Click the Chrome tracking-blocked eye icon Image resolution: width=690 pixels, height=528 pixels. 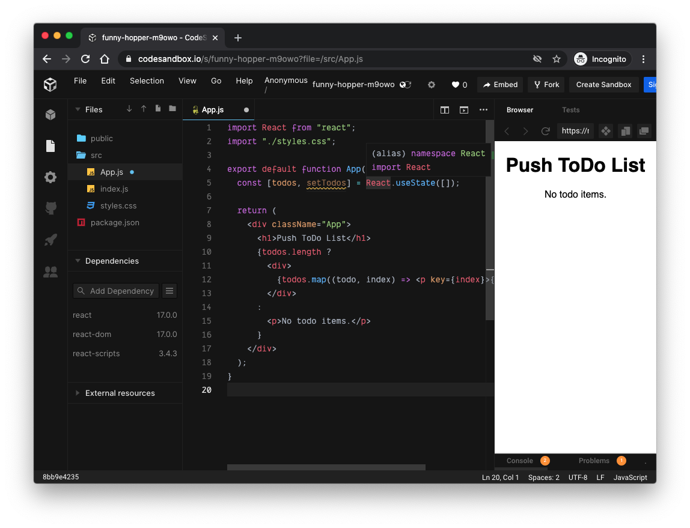coord(537,59)
